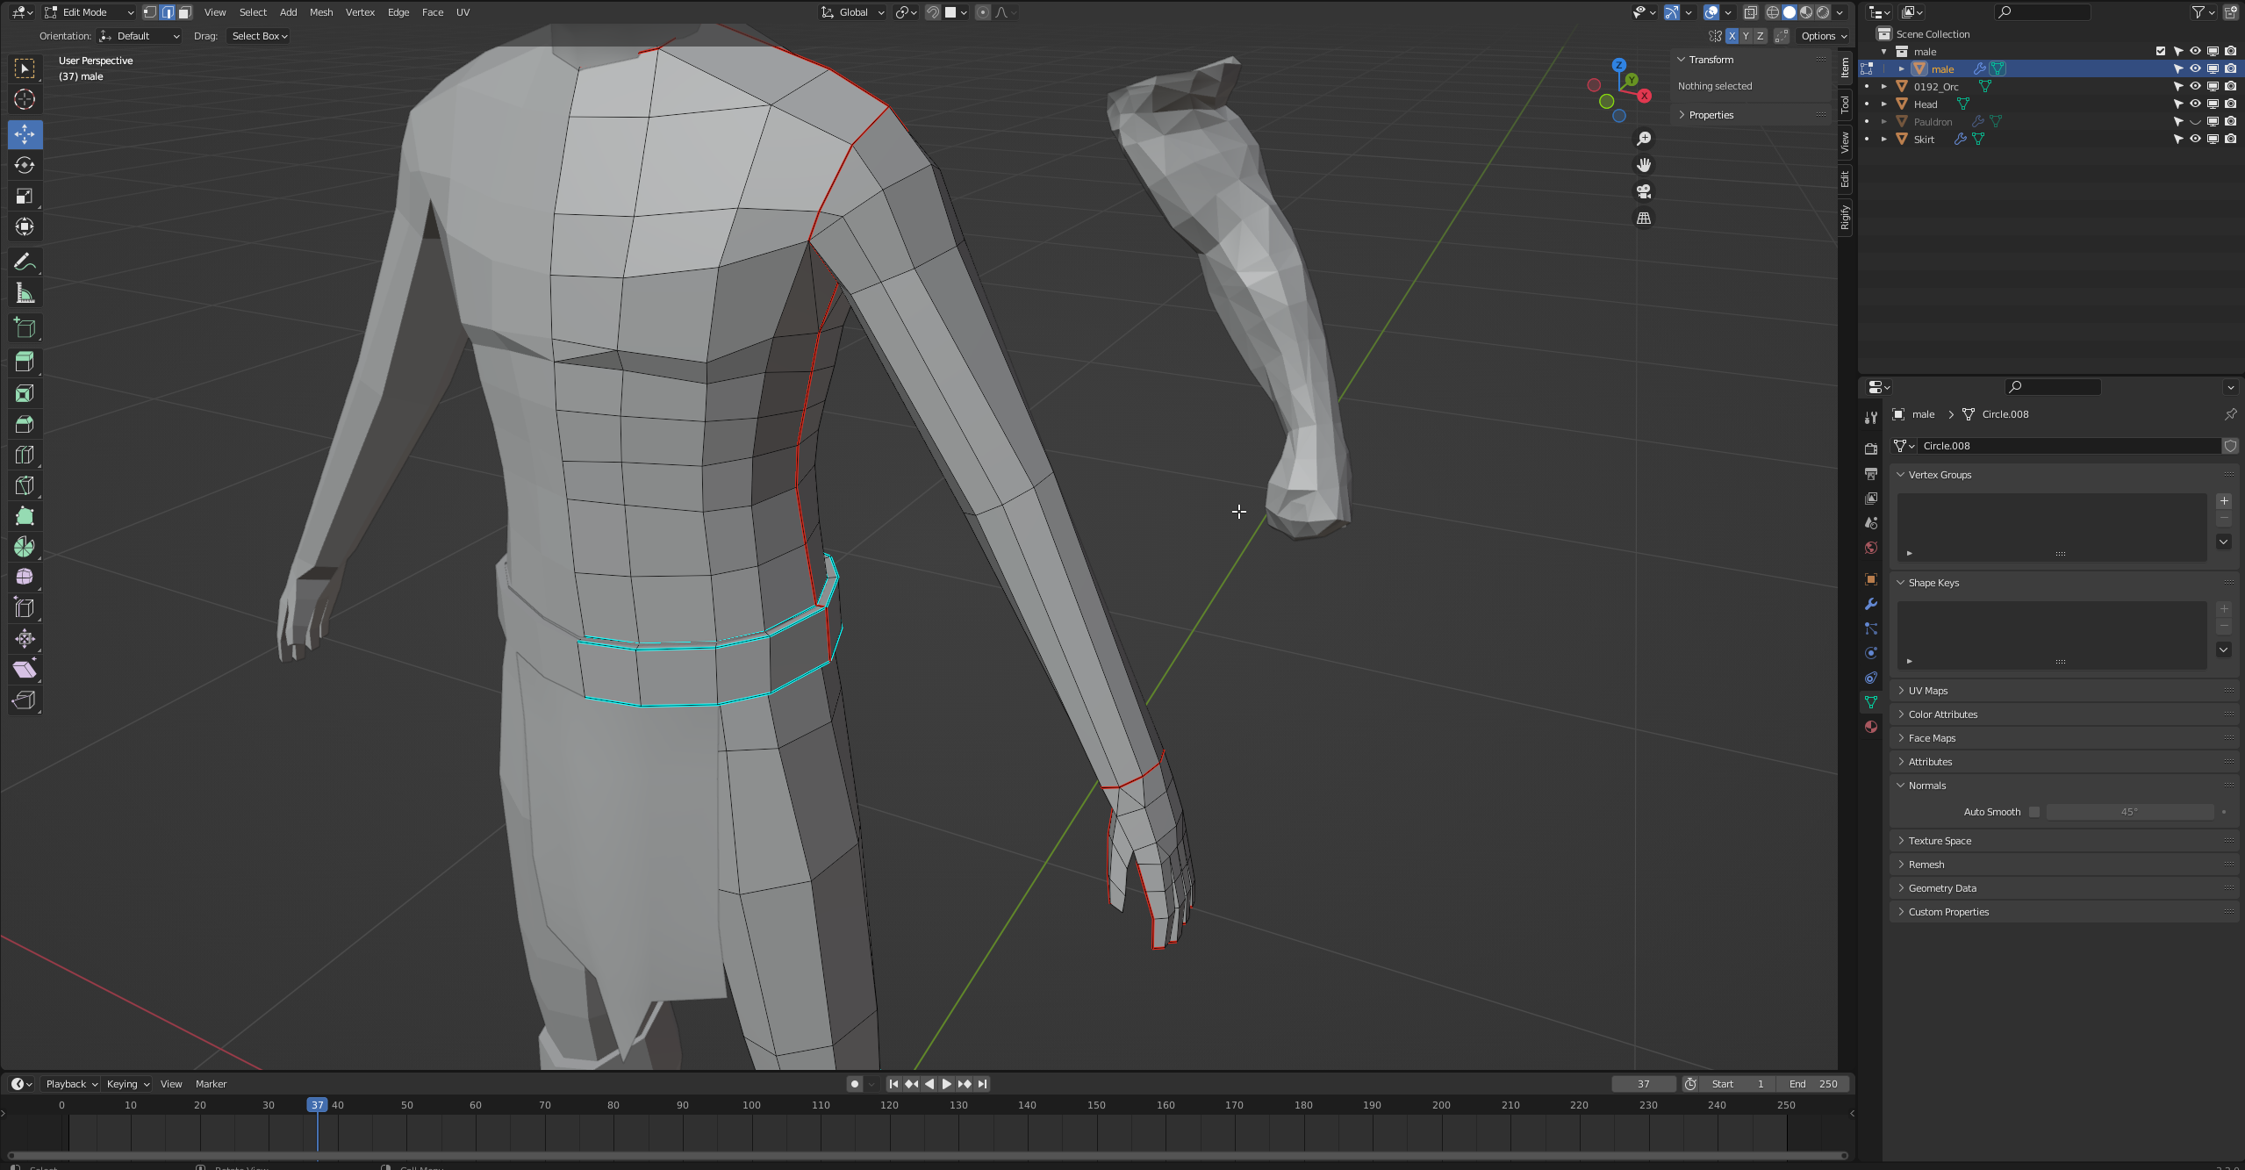Hide the Skirt object in viewport
This screenshot has height=1170, width=2245.
point(2194,139)
